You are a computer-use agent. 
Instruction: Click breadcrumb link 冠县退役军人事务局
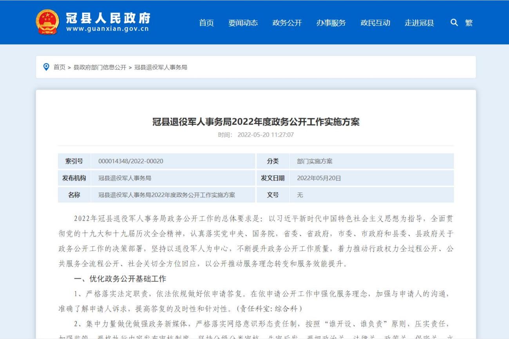(x=161, y=67)
